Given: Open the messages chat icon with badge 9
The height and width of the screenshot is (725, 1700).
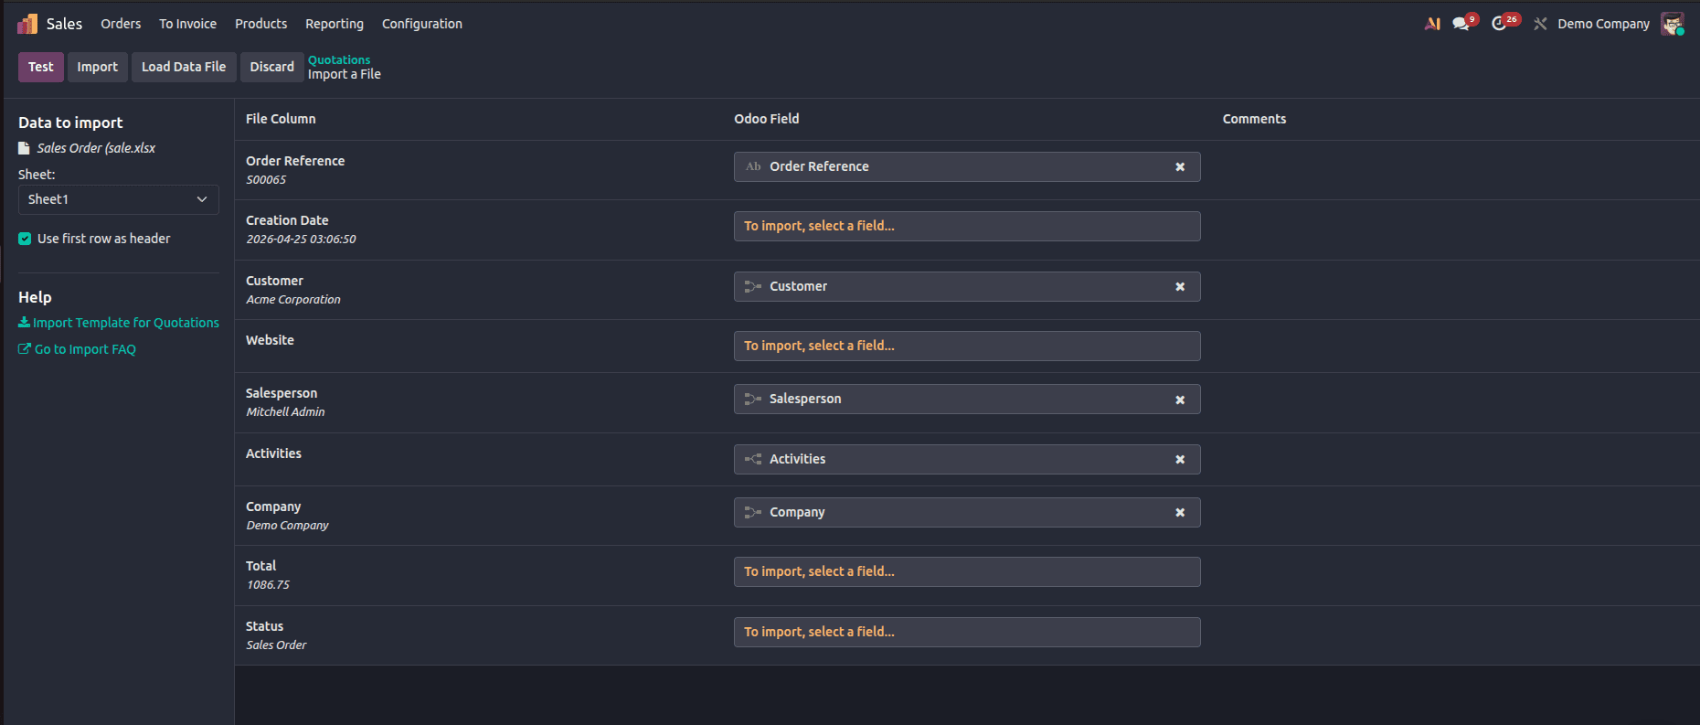Looking at the screenshot, I should pyautogui.click(x=1461, y=24).
